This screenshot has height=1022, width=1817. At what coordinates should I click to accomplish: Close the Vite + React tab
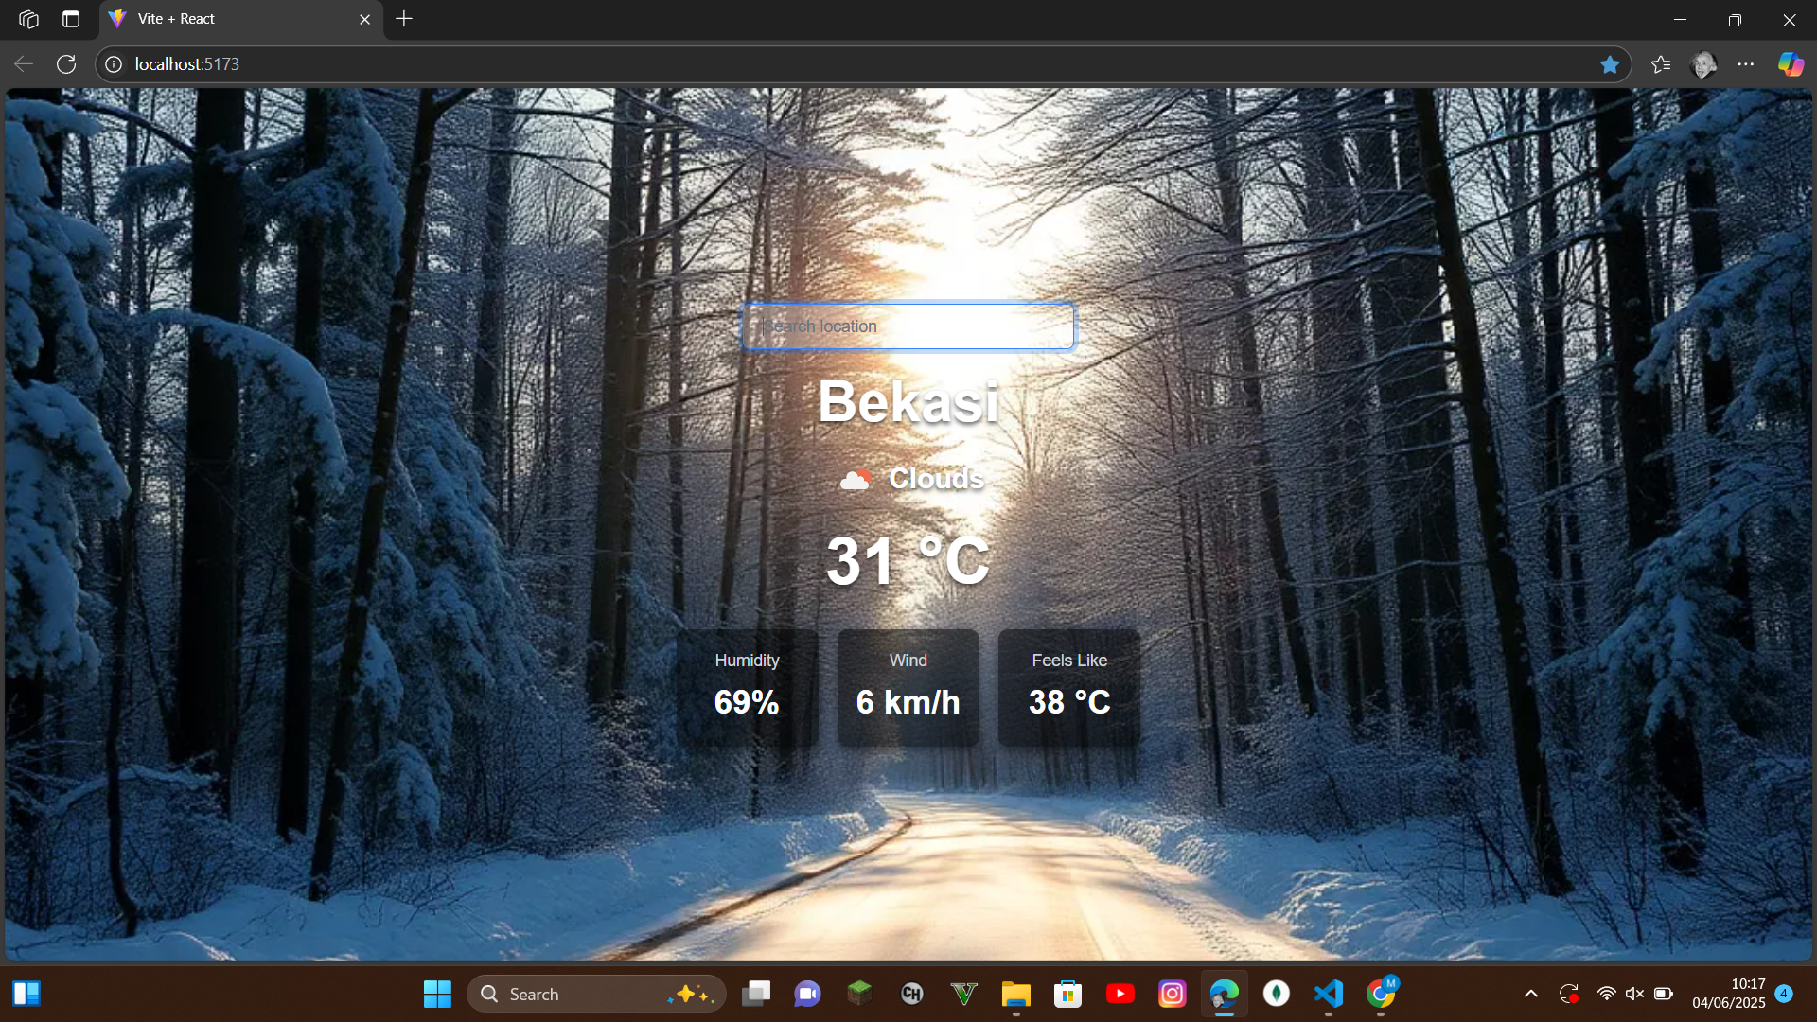tap(364, 19)
